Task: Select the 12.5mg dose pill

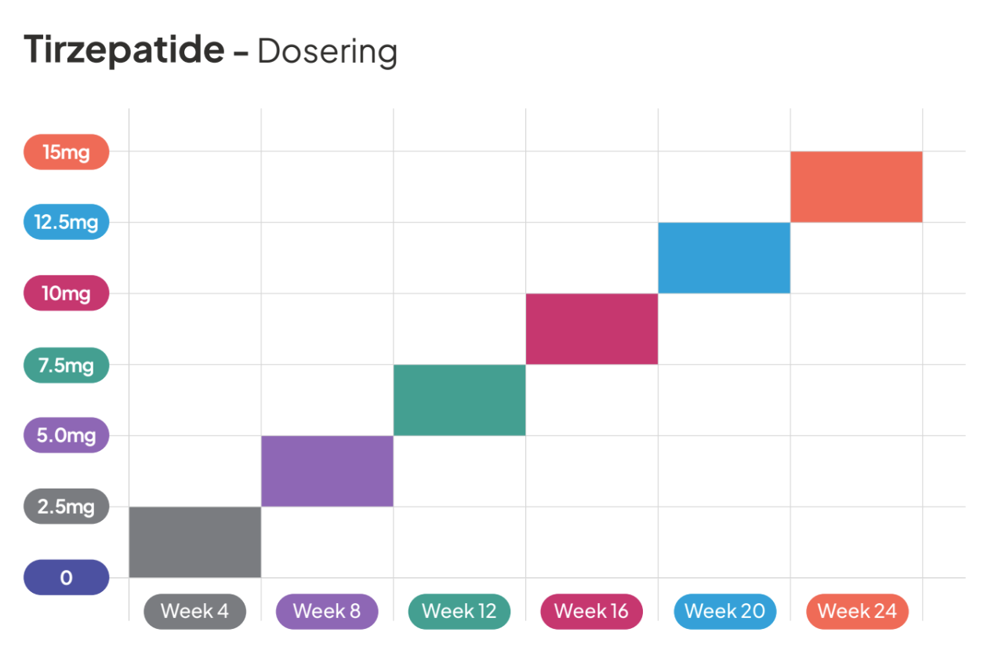Action: click(66, 222)
